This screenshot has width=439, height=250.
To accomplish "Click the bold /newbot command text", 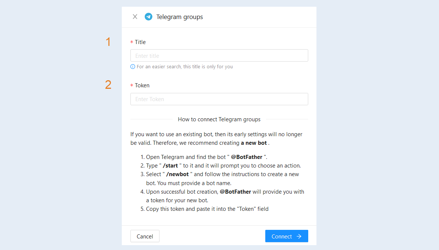I will click(177, 174).
